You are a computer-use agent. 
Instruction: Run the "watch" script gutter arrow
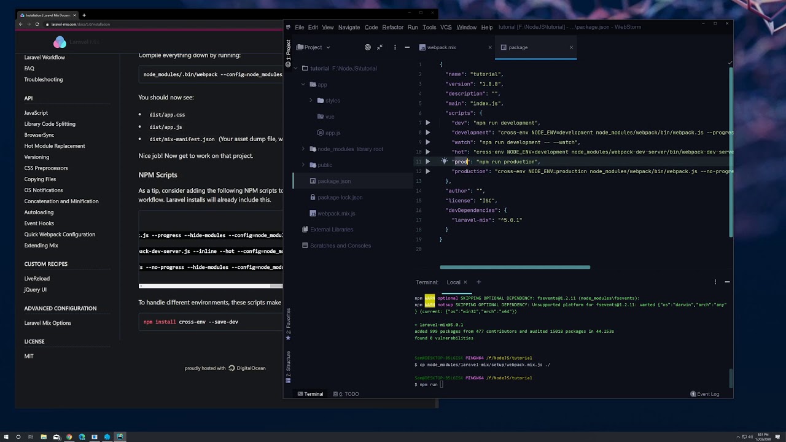[428, 142]
